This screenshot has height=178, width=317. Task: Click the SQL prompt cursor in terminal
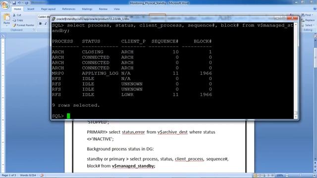(68, 116)
